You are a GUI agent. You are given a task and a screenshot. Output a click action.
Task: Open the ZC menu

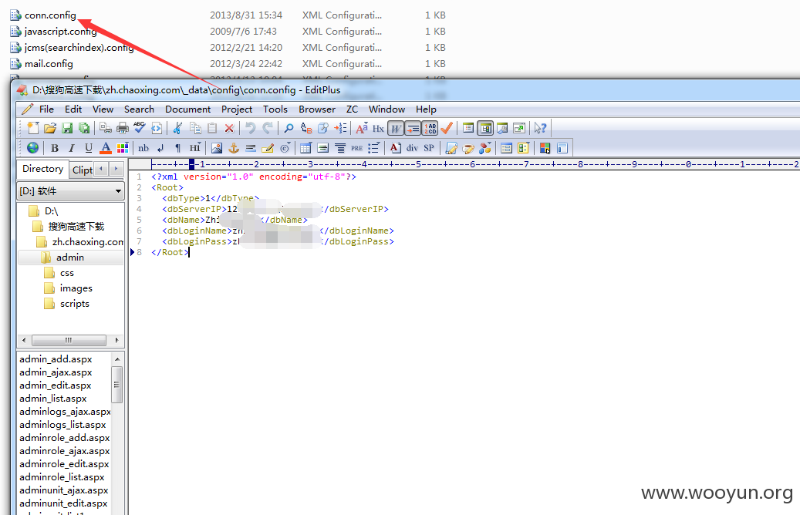pyautogui.click(x=352, y=109)
